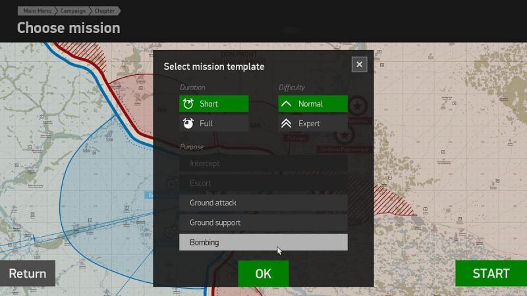Close the mission template dialog with X
This screenshot has width=527, height=296.
pyautogui.click(x=359, y=64)
